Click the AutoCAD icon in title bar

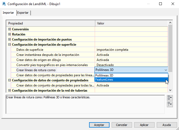click(x=3, y=4)
